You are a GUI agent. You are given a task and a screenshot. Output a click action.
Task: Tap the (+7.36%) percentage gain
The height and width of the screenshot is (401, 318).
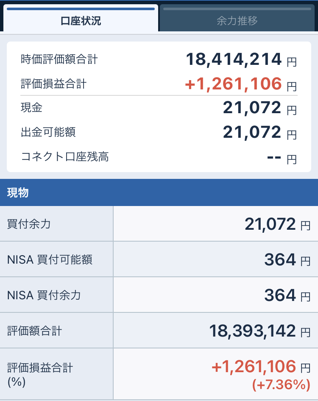click(x=281, y=385)
